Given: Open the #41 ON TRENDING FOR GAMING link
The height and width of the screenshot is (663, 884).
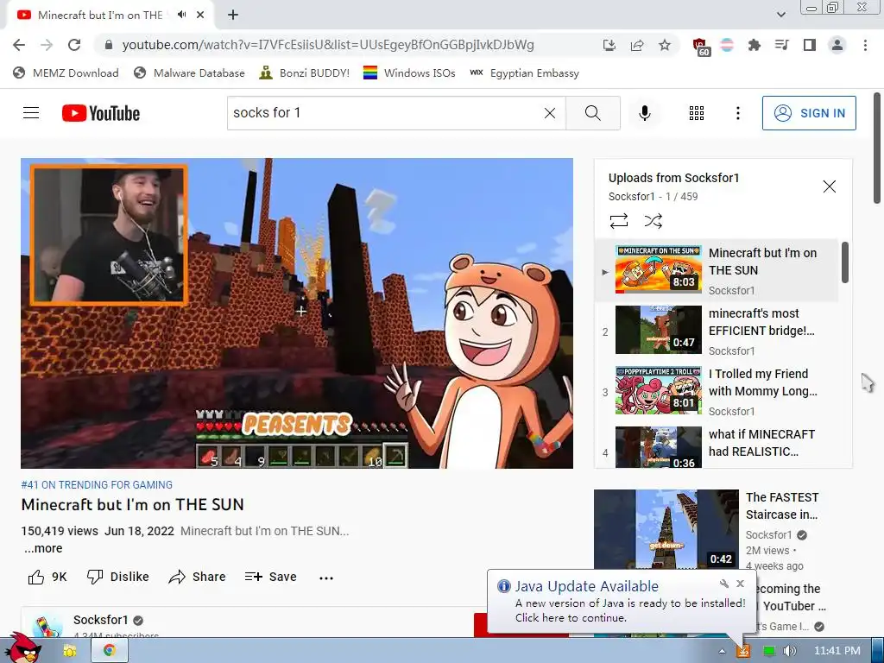Looking at the screenshot, I should [97, 485].
